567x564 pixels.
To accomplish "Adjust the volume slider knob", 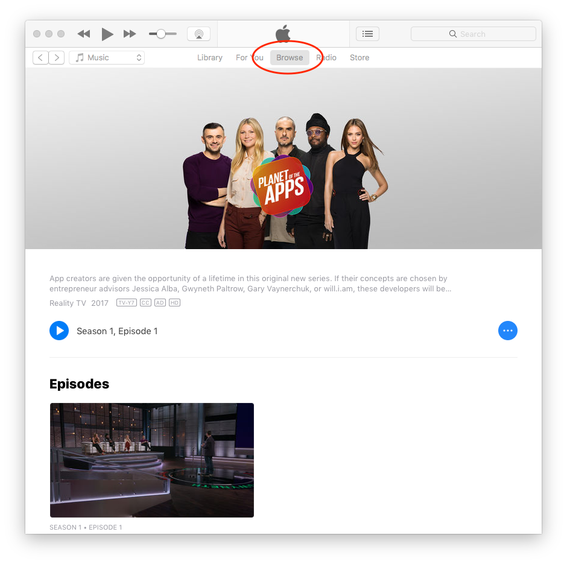I will (161, 34).
